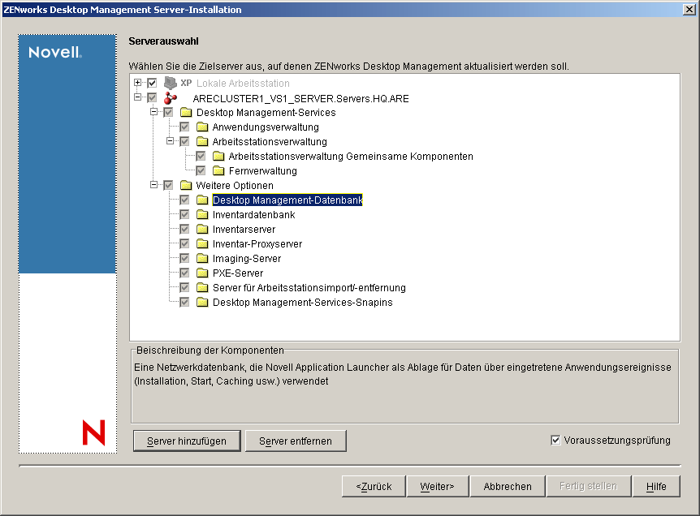Screen dimensions: 700x516
Task: Click the folder icon for Desktop Management-Services-Snapins
Action: [202, 301]
